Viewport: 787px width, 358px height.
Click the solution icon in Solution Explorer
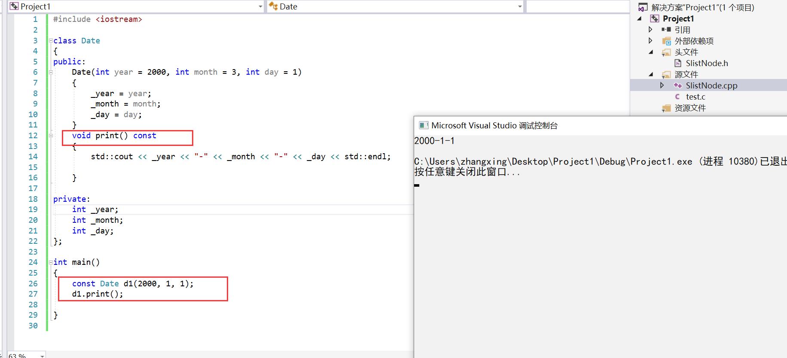643,7
